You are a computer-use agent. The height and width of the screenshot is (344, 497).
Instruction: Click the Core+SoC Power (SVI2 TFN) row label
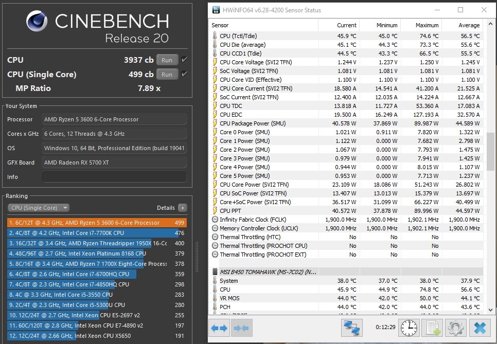255,202
